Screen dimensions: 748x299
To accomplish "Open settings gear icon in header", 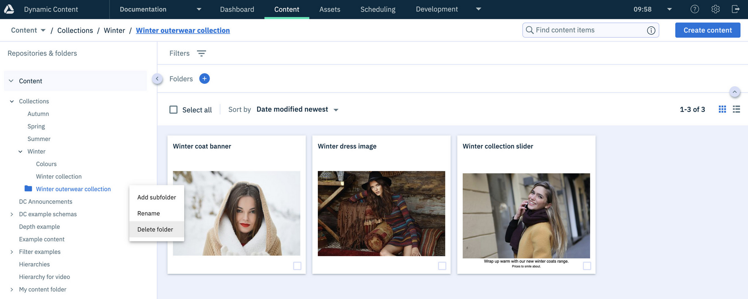I will tap(715, 9).
